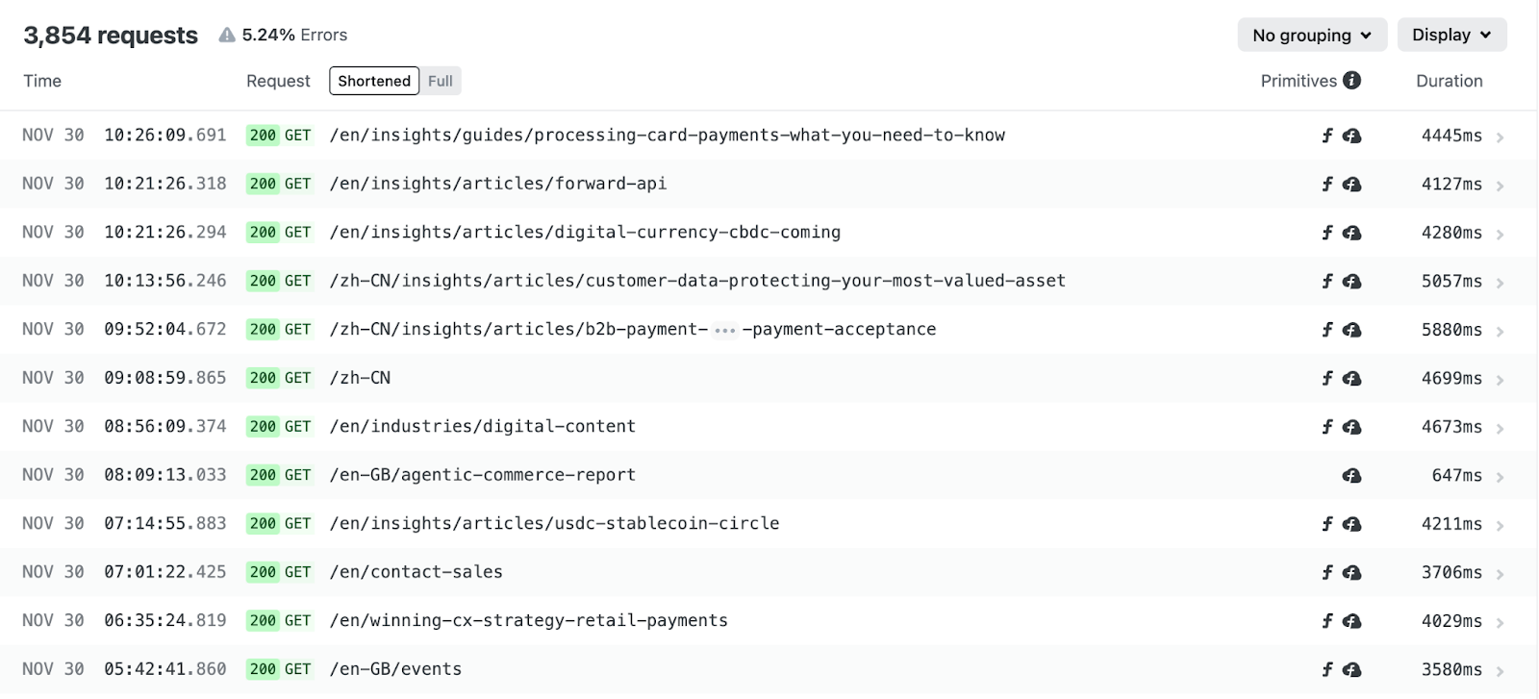Expand truncated path ellipsis in b2b-payment row
The height and width of the screenshot is (699, 1539).
coord(725,330)
